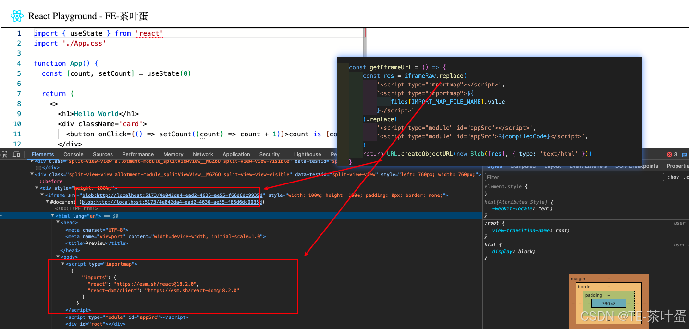The height and width of the screenshot is (329, 689).
Task: Toggle the :hov element state button
Action: 673,177
